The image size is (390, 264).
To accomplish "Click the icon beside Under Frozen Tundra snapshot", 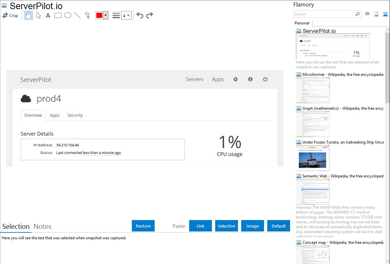I will click(299, 142).
